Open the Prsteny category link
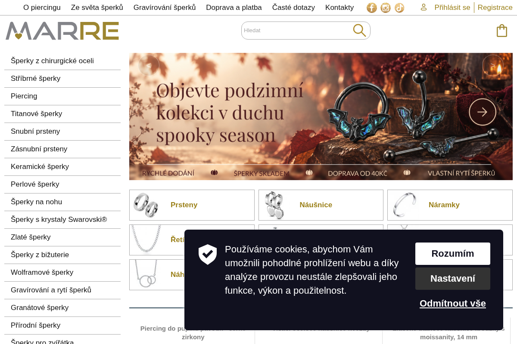517x344 pixels. pyautogui.click(x=184, y=205)
